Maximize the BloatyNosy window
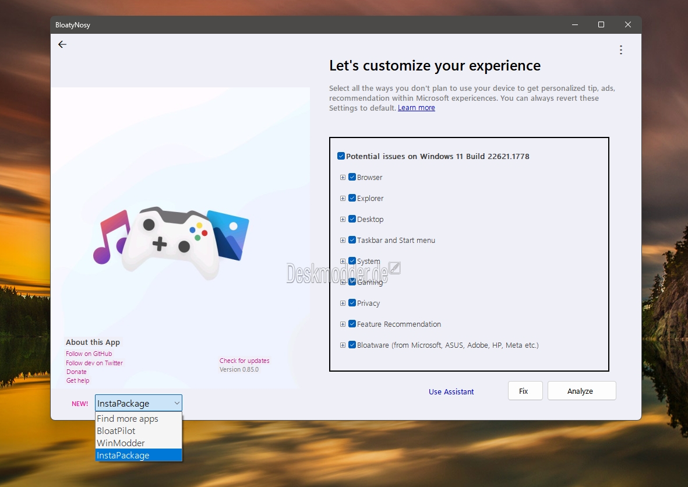The height and width of the screenshot is (487, 688). click(x=601, y=24)
